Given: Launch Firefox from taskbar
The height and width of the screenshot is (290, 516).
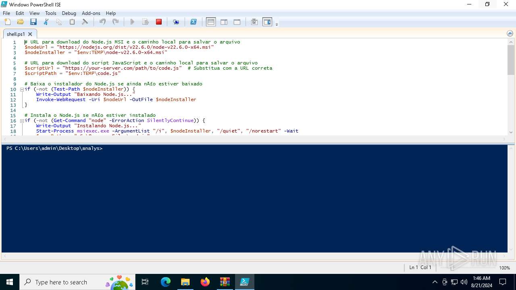Looking at the screenshot, I should point(205,282).
